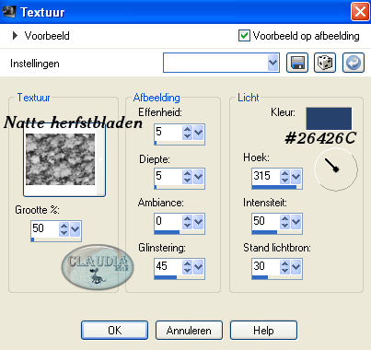Open the Glinstering slider dropdown arrow
This screenshot has height=350, width=371.
click(198, 267)
